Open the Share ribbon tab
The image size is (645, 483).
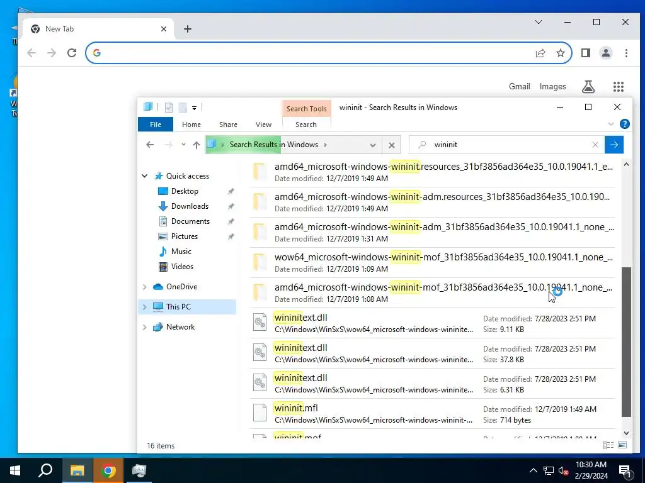coord(228,125)
